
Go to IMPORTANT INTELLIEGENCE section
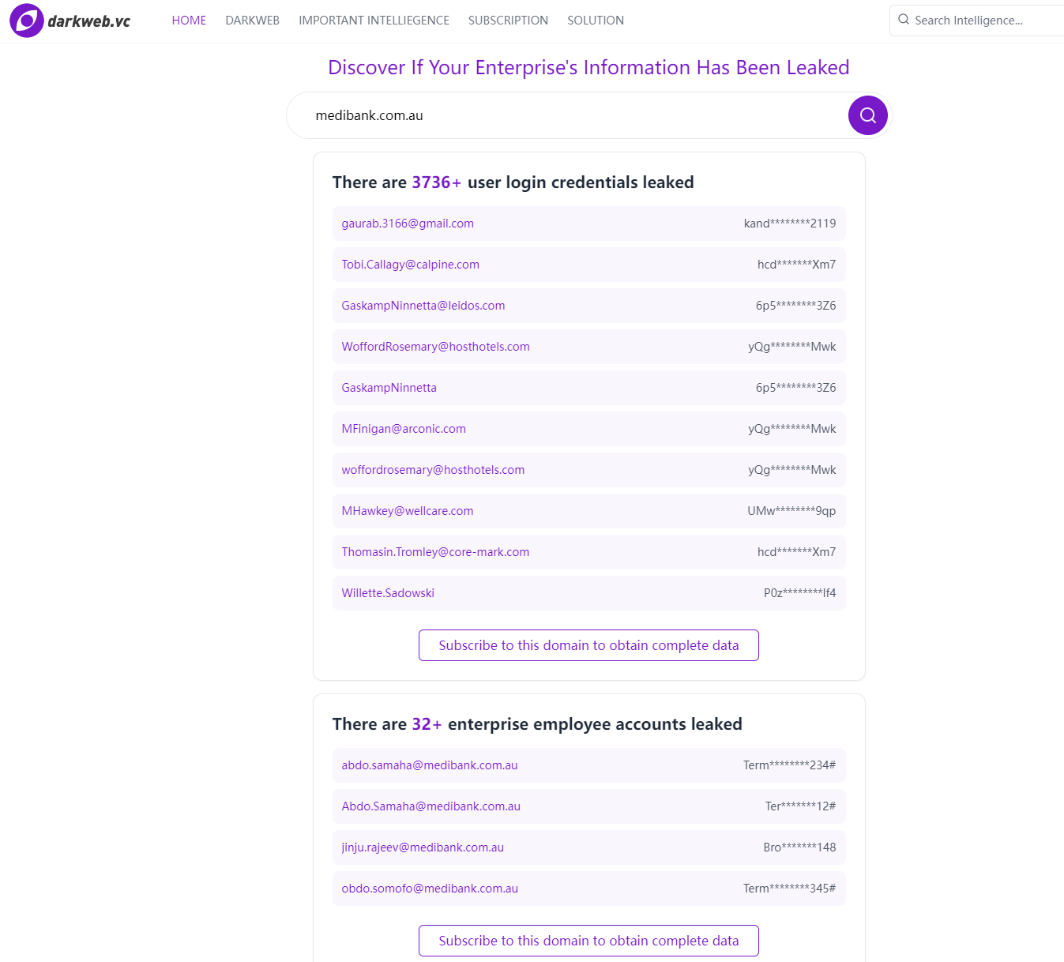click(374, 21)
